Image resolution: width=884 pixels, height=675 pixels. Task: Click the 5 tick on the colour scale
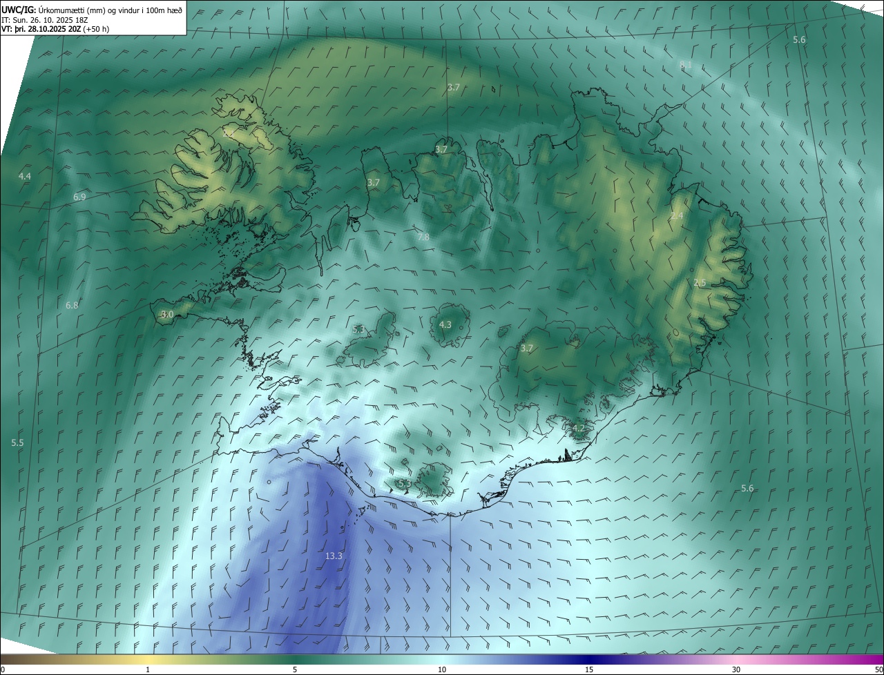pos(295,669)
